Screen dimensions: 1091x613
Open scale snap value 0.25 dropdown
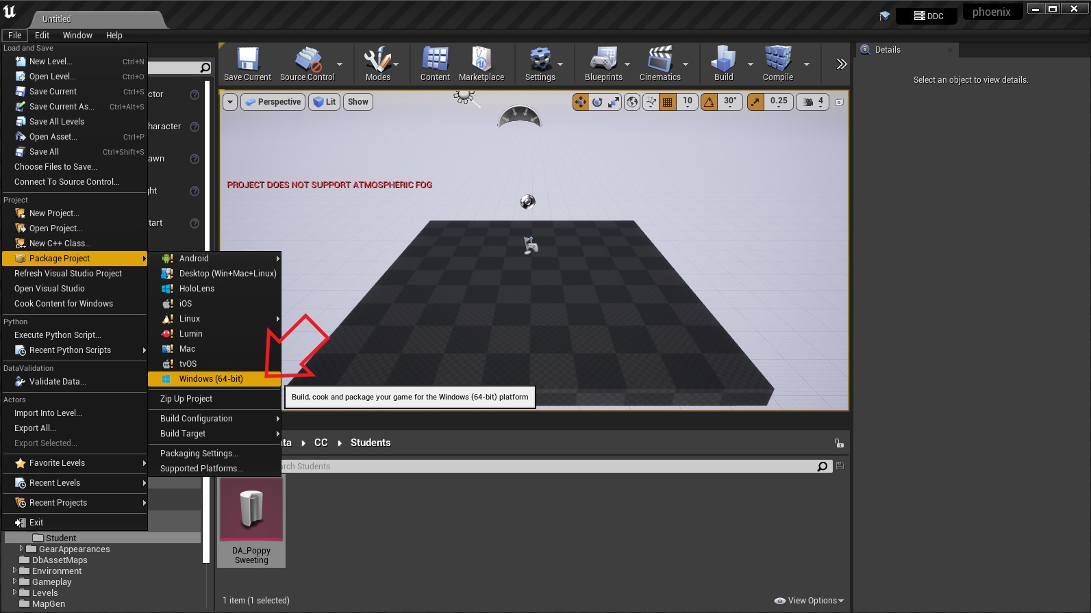click(779, 102)
